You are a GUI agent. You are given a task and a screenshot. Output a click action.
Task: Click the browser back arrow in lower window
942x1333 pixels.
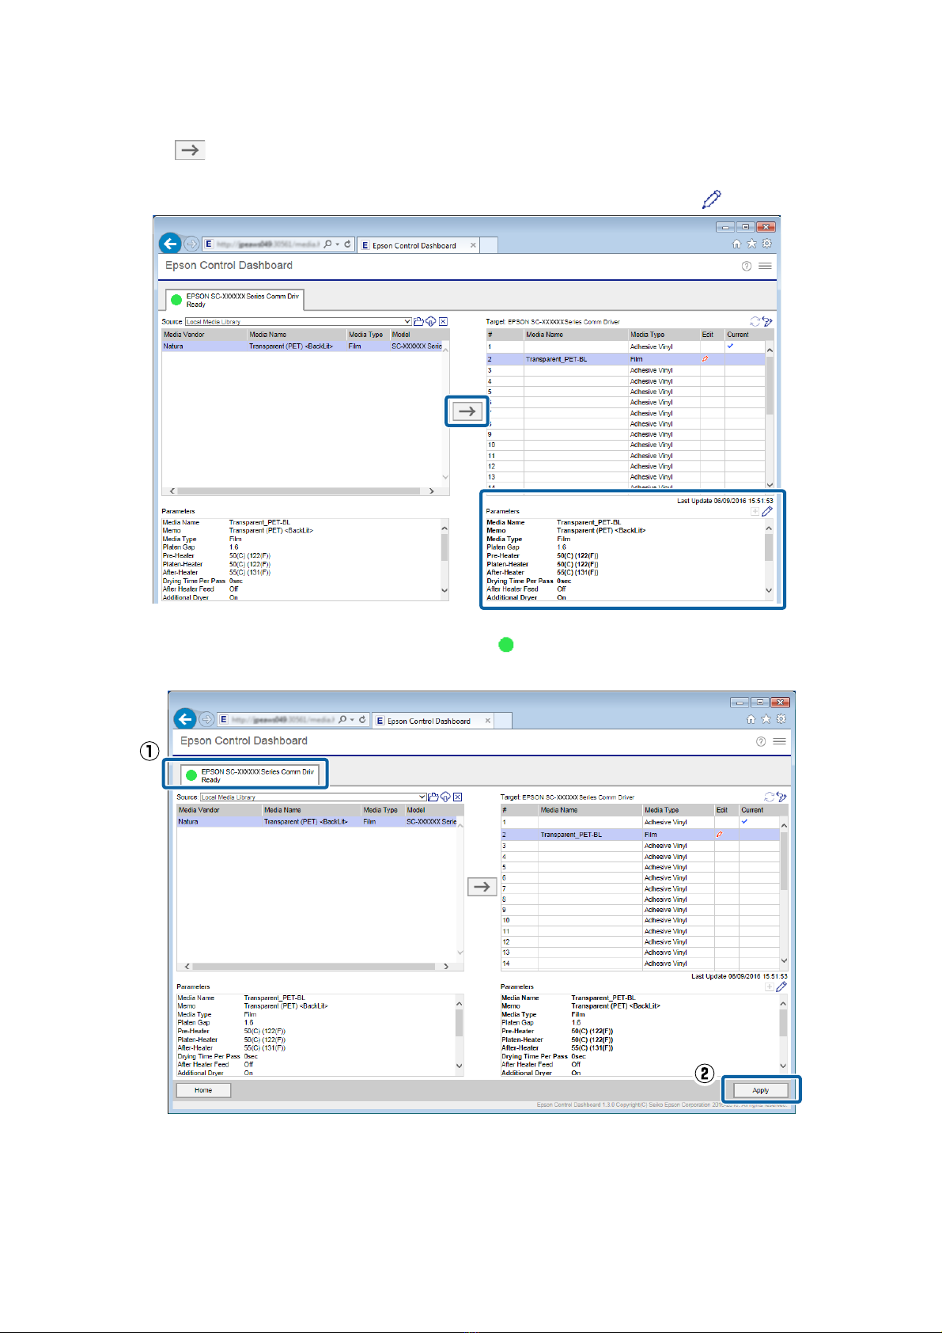(x=184, y=719)
